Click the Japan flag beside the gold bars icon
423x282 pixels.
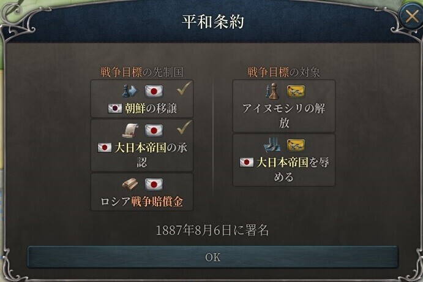(154, 185)
